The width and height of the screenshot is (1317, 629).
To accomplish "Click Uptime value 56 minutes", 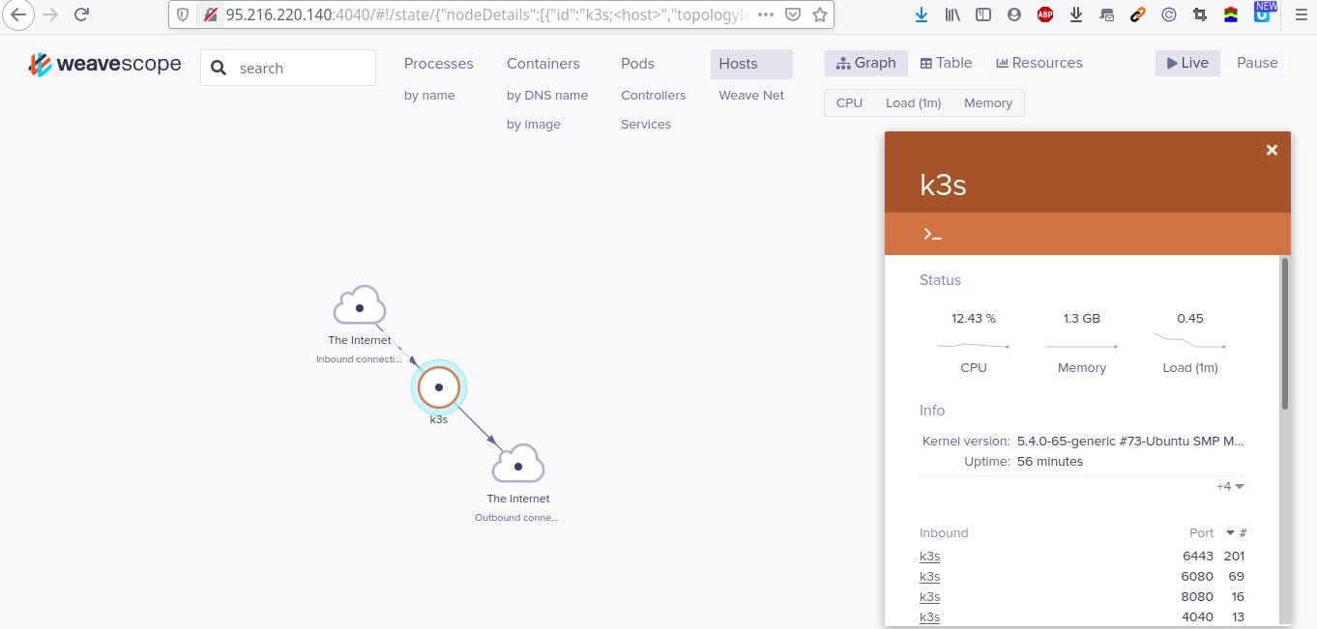I will 1050,462.
